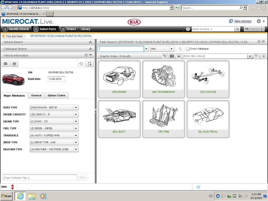Open the parts search history dropdown arrow
The image size is (268, 201).
tap(146, 49)
